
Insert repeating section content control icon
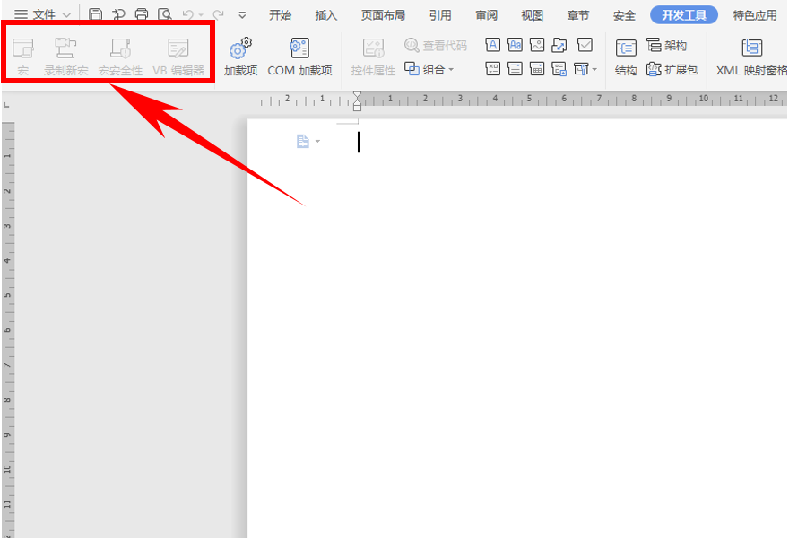pos(559,68)
